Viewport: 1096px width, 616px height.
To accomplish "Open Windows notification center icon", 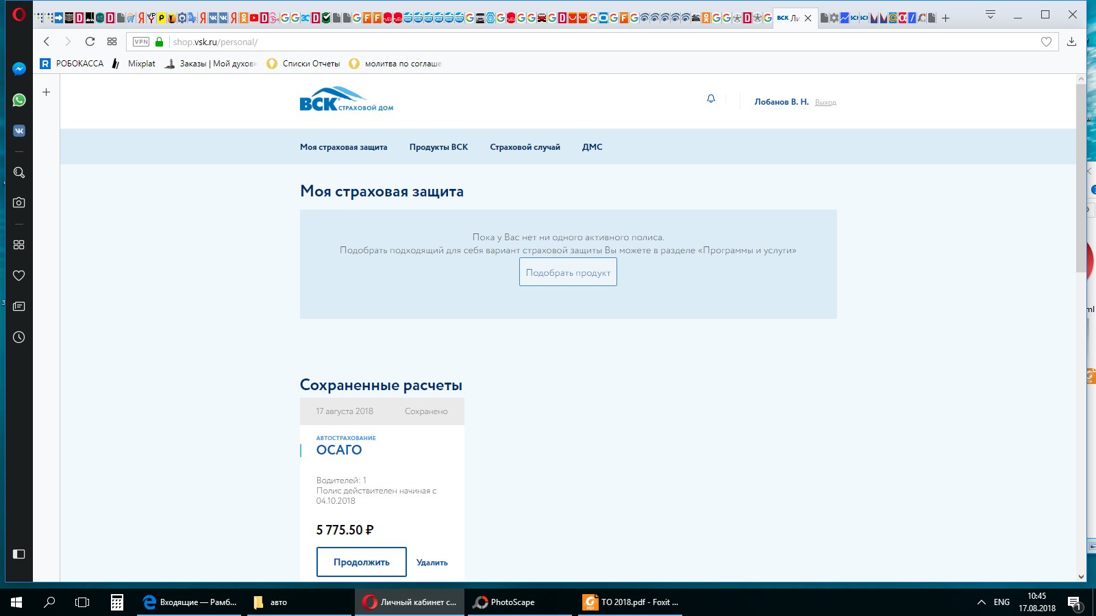I will pos(1074,603).
